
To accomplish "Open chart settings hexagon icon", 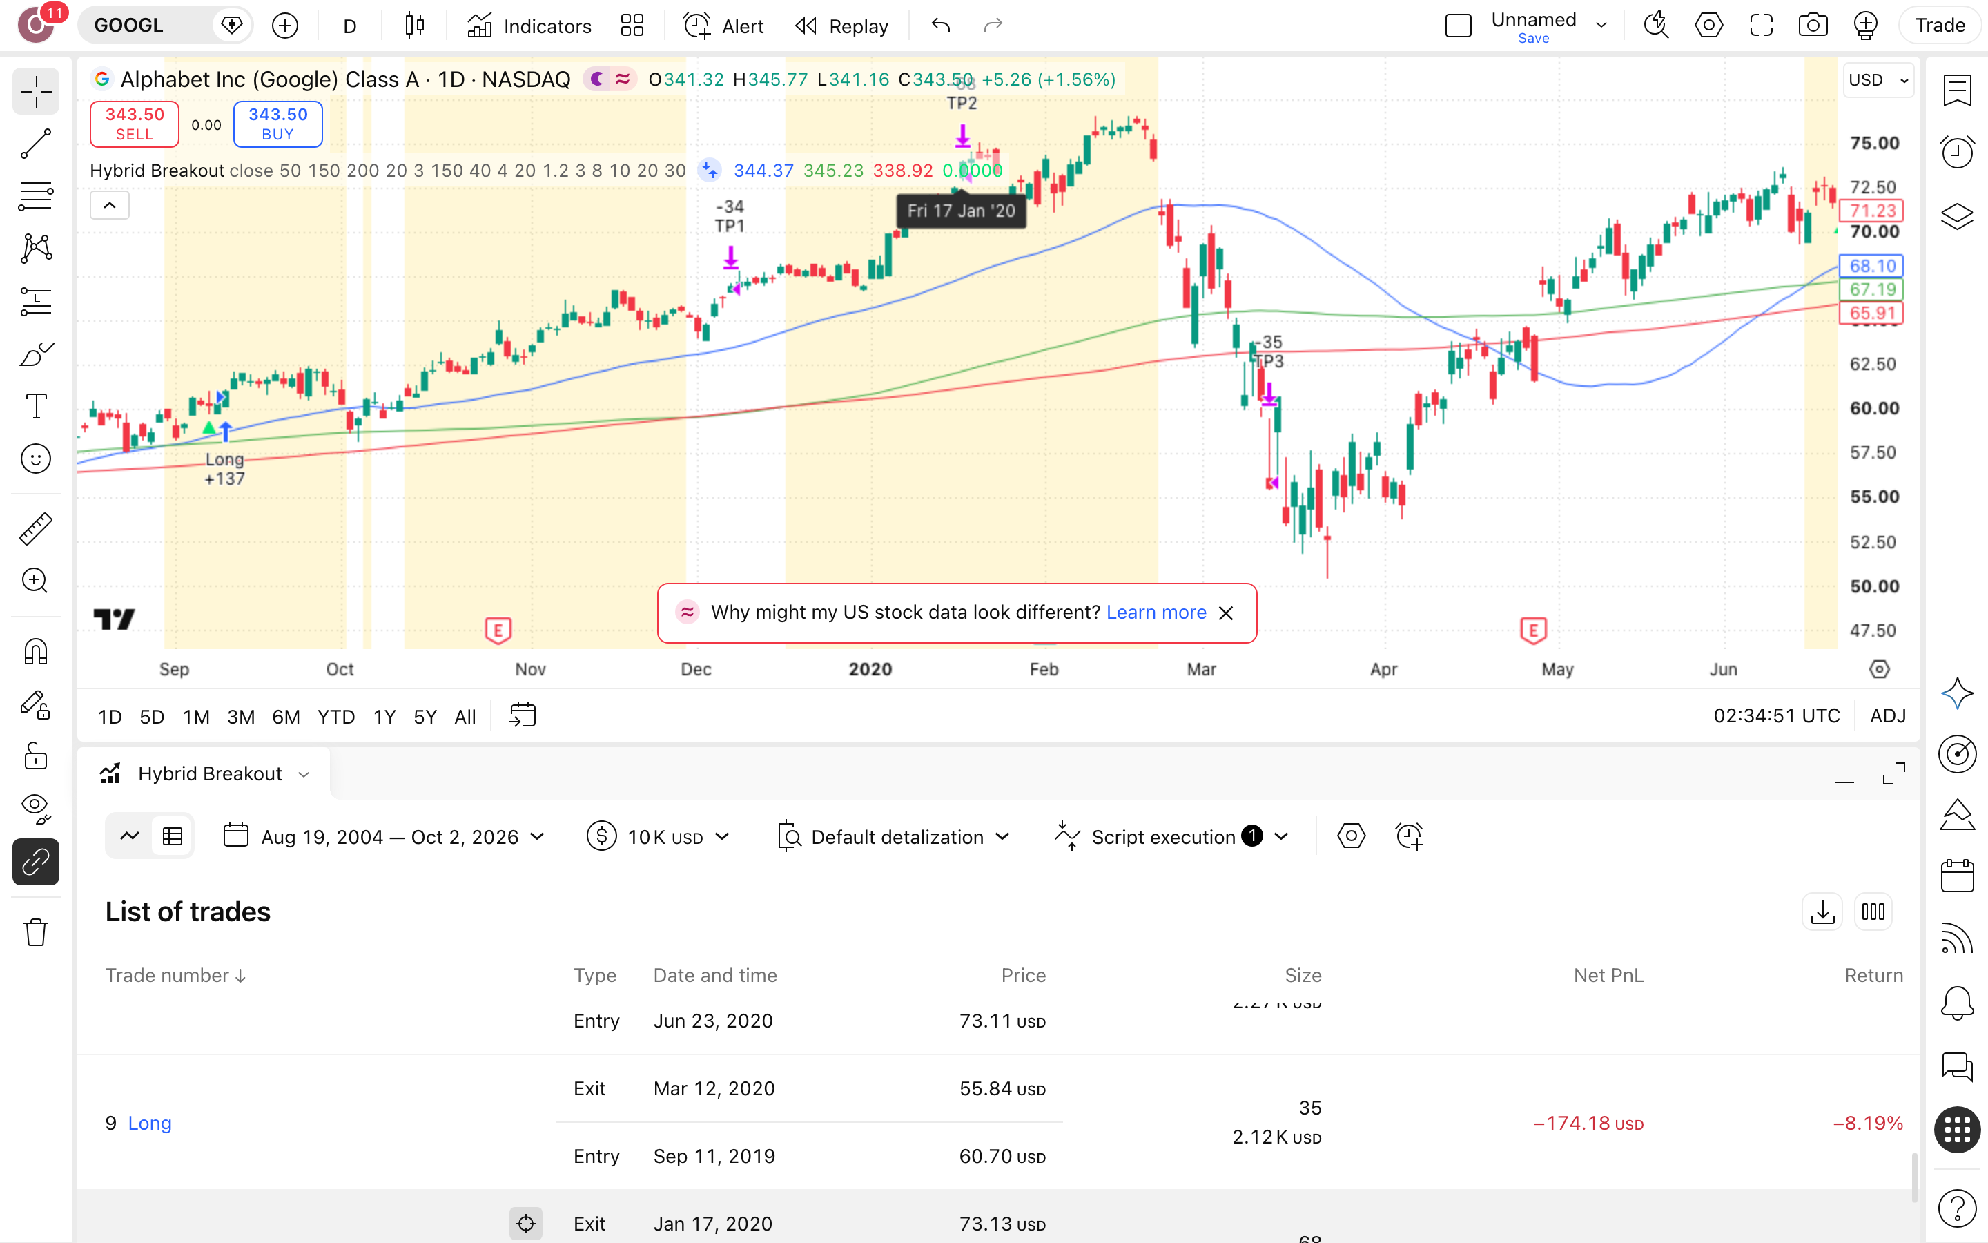I will 1708,26.
